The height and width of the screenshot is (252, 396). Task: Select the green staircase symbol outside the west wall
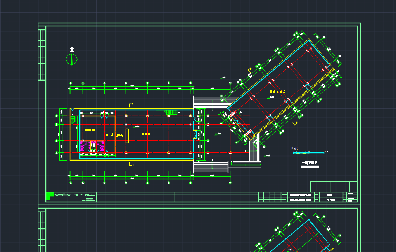[x=73, y=120]
